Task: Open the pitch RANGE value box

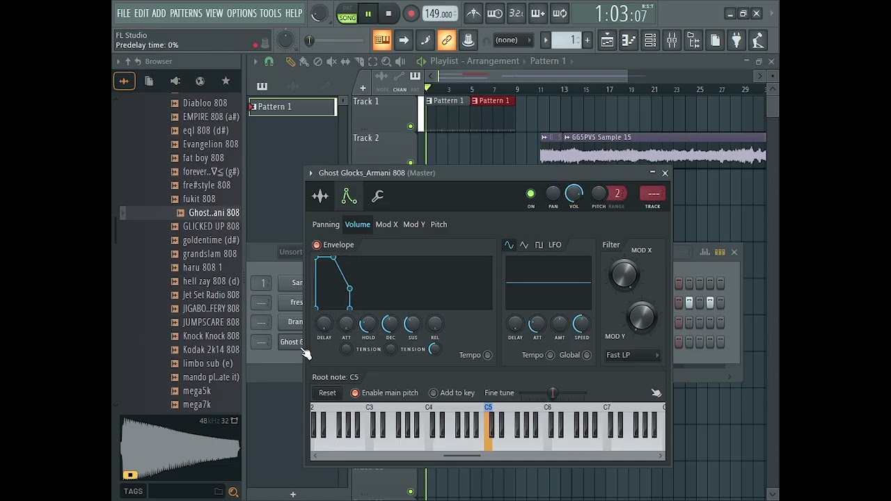Action: 617,193
